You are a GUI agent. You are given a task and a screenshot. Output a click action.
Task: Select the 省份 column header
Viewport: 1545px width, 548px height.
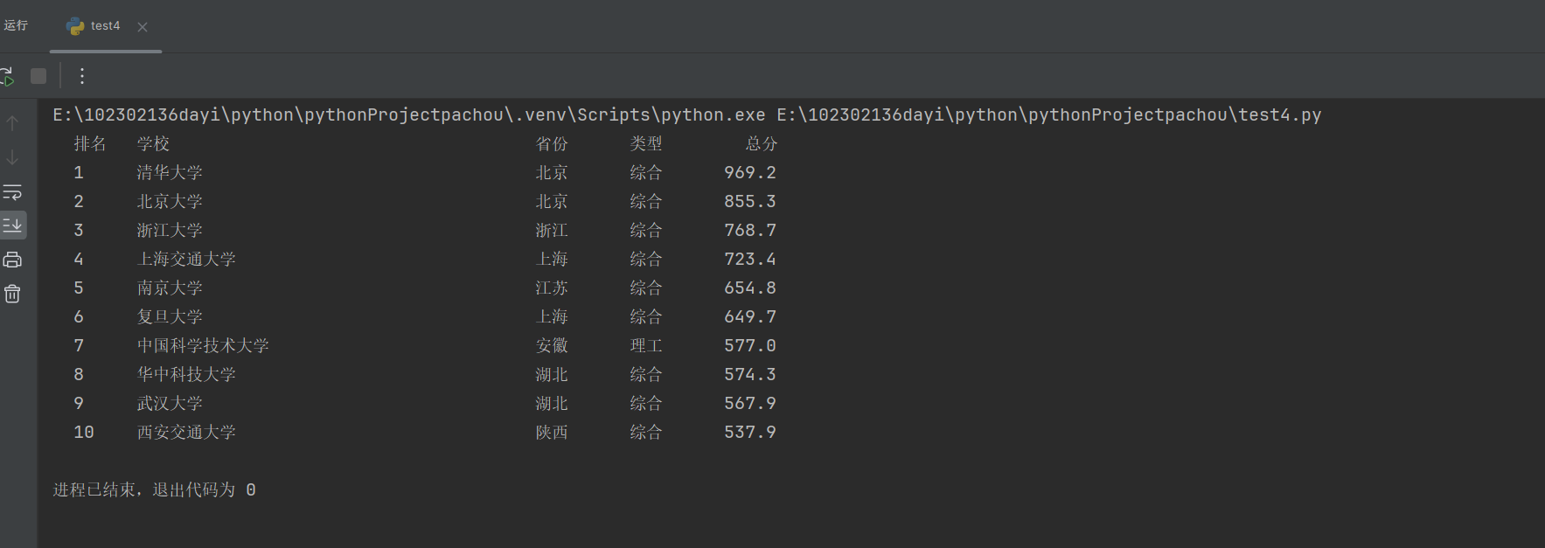(x=552, y=143)
